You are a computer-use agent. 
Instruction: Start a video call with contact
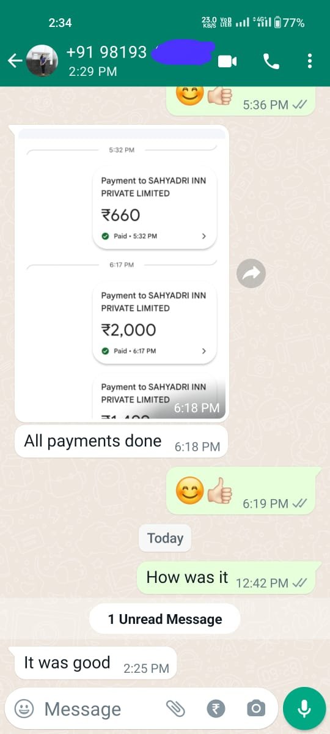pos(227,61)
